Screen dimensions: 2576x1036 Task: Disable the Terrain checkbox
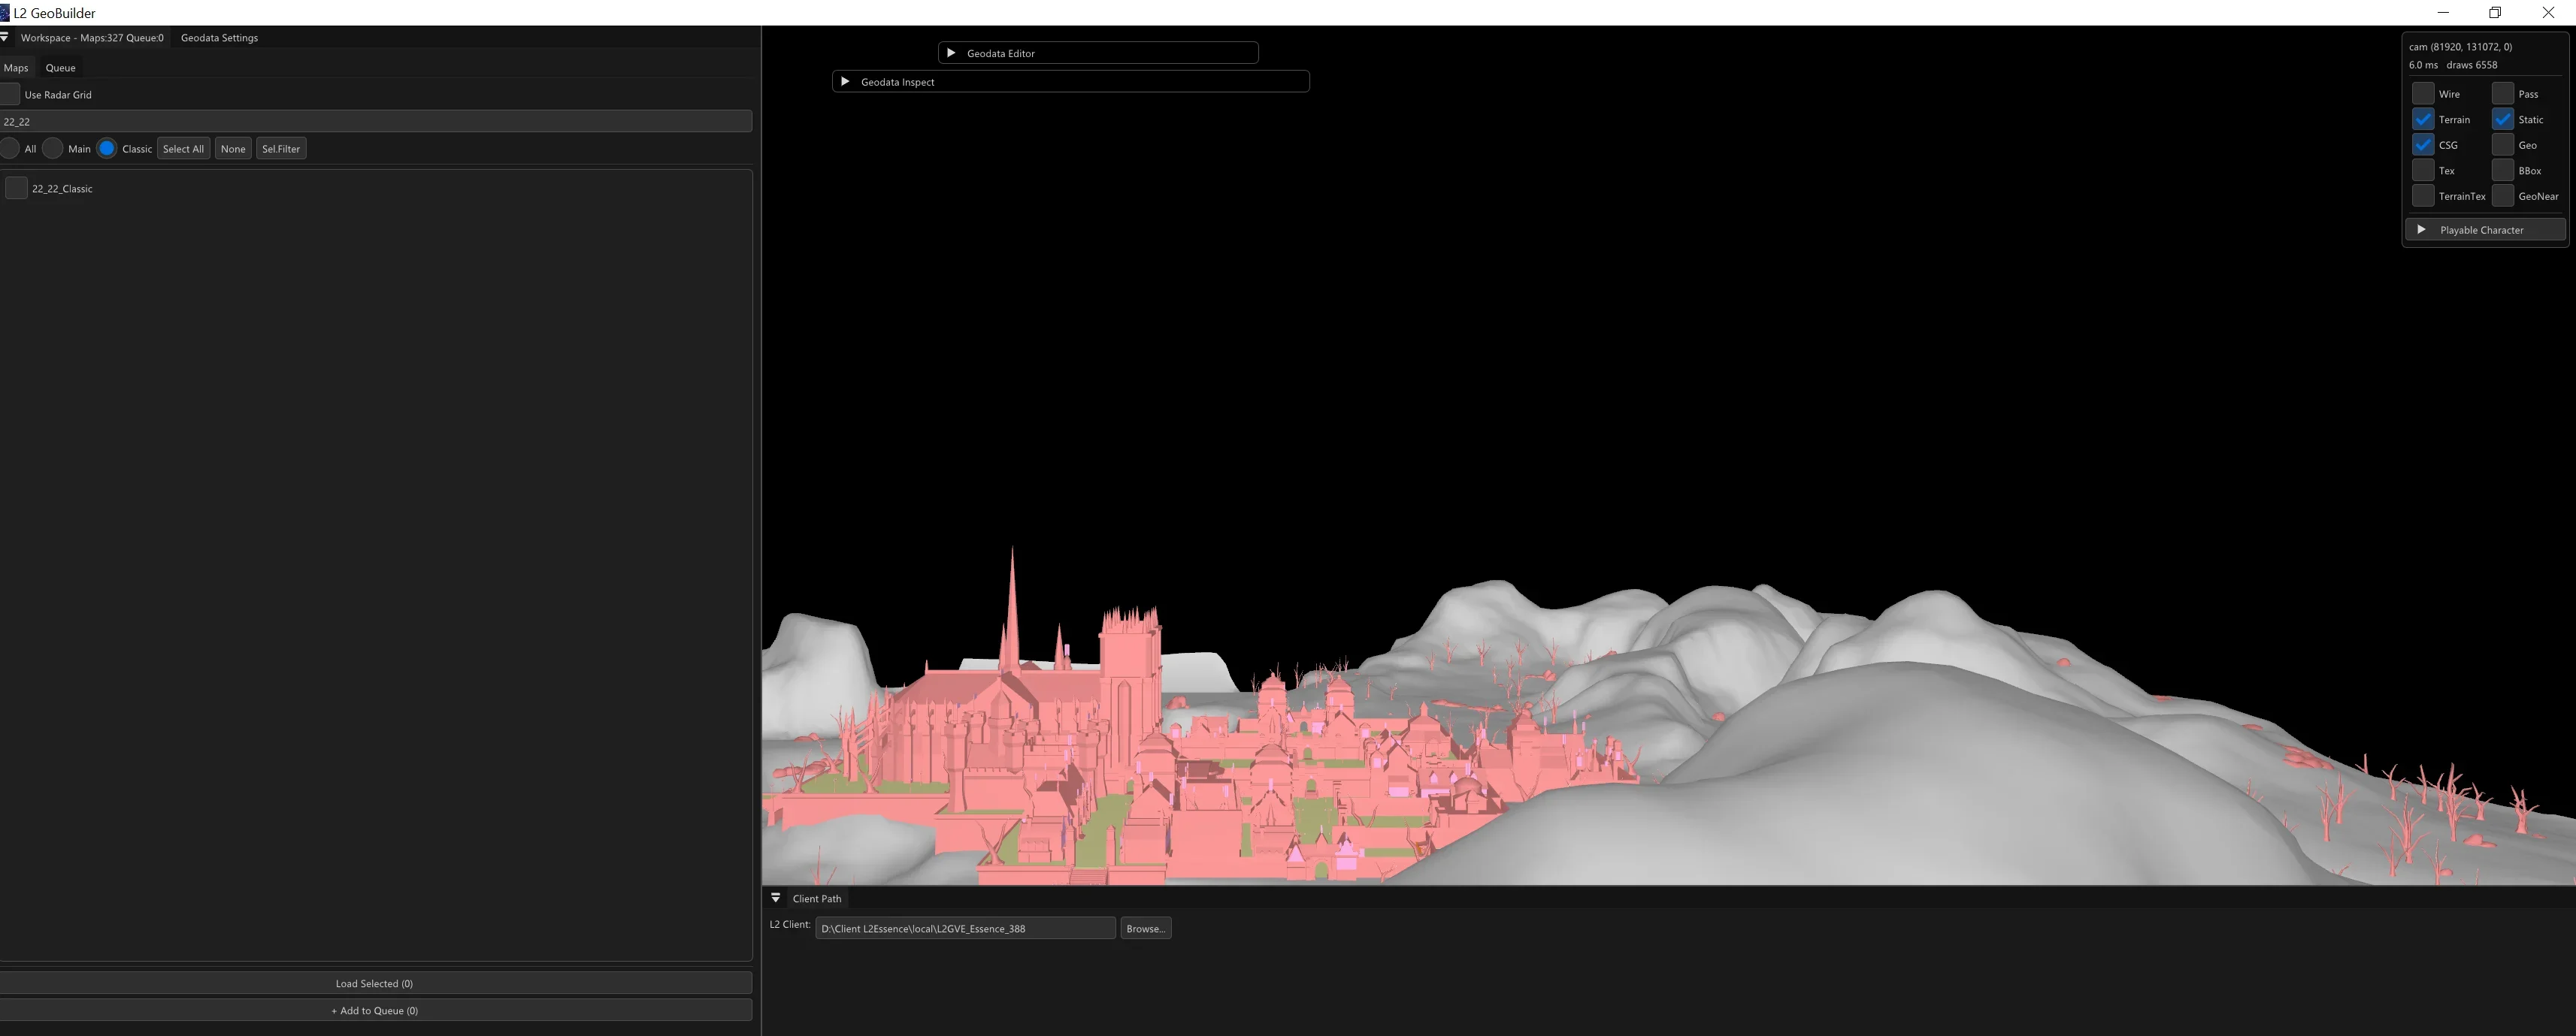[2423, 119]
